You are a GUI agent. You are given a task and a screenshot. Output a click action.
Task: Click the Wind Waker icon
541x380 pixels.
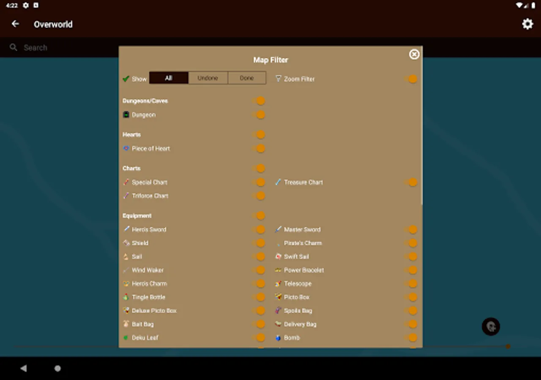click(x=126, y=270)
